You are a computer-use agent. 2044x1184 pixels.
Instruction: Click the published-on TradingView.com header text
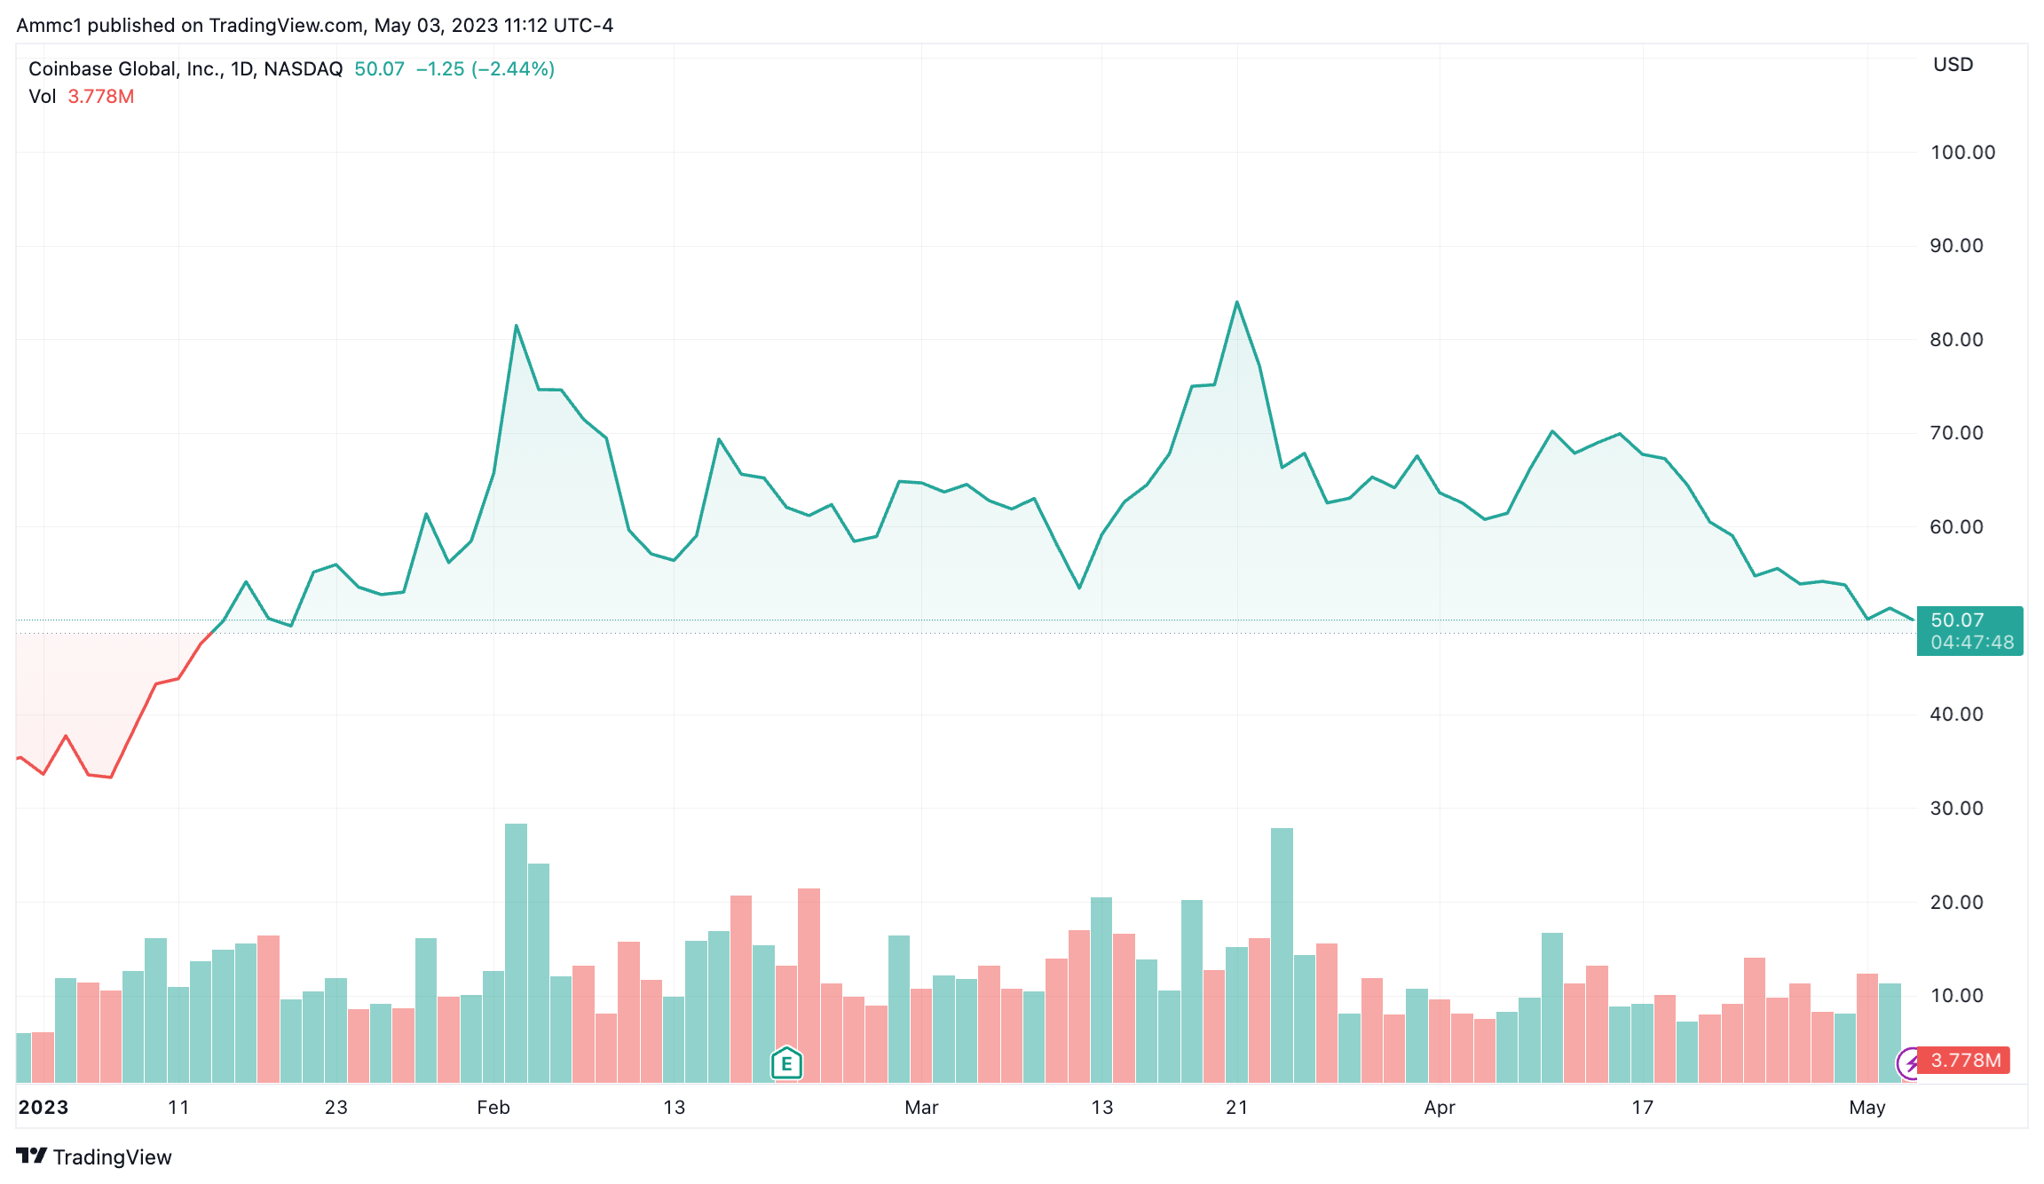click(314, 25)
